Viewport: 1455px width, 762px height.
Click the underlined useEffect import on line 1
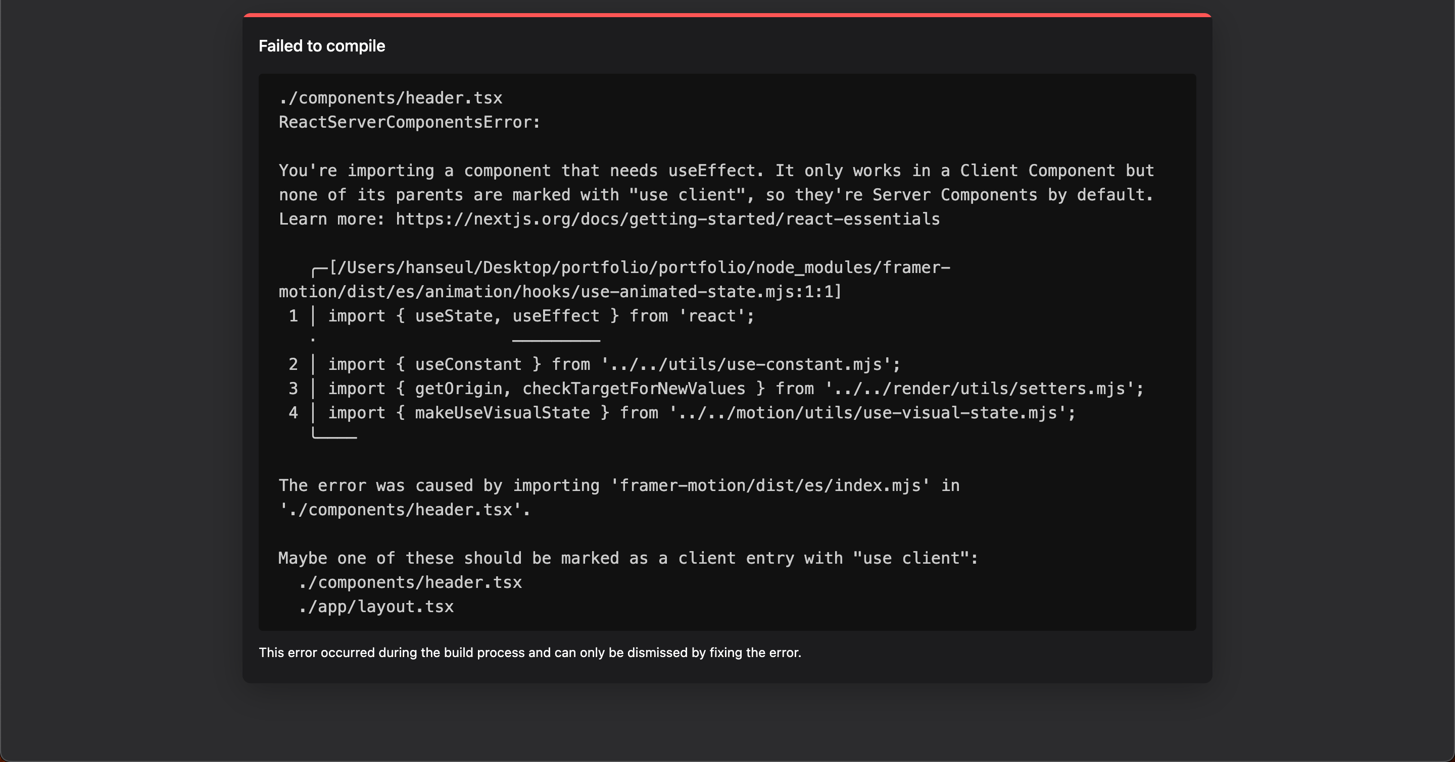555,316
